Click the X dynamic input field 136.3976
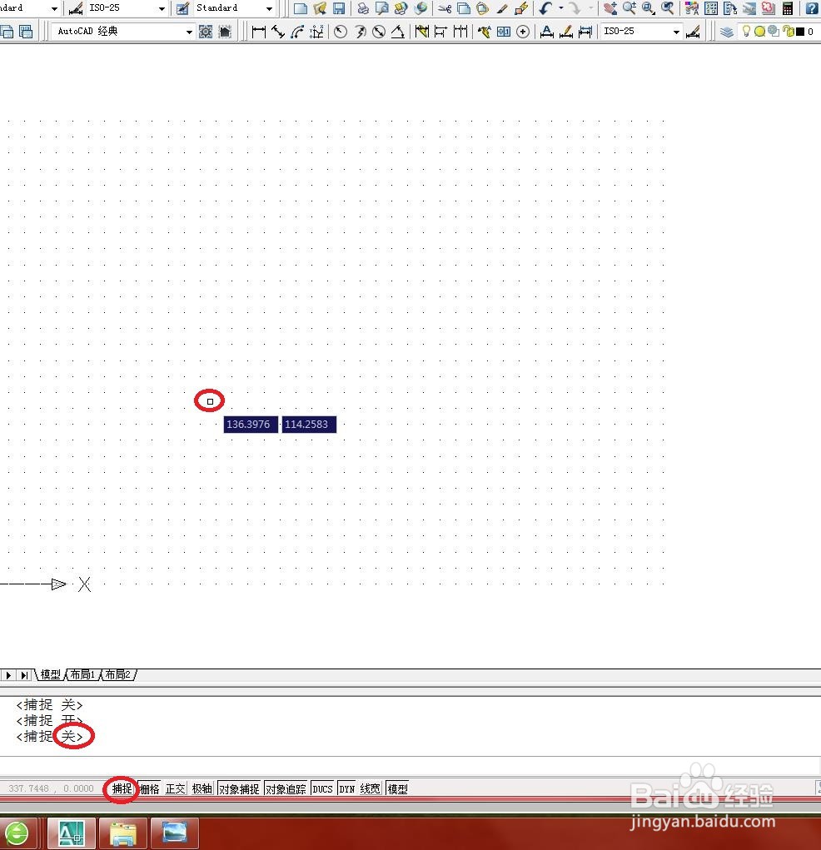This screenshot has width=821, height=850. click(251, 425)
